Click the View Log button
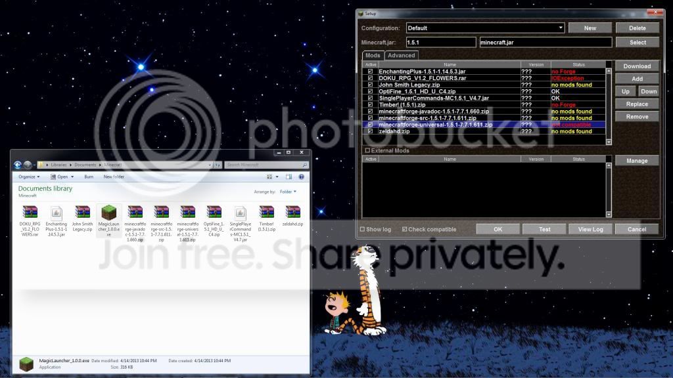This screenshot has width=673, height=378. pyautogui.click(x=590, y=229)
